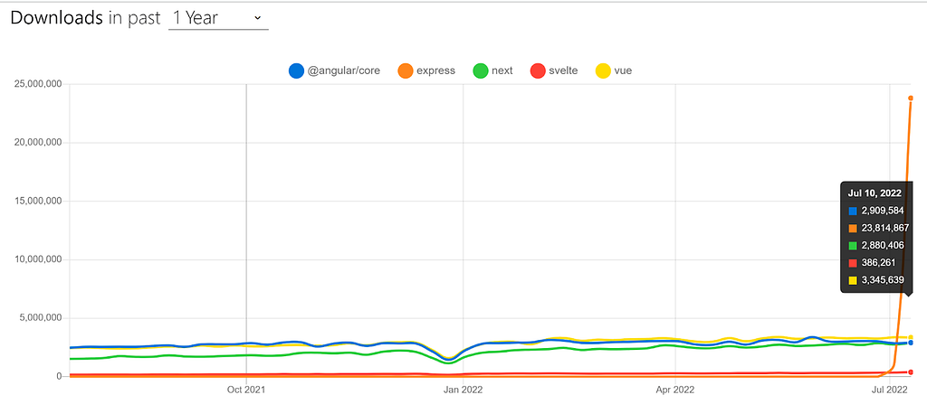The width and height of the screenshot is (927, 414).
Task: Open the 1 Year time range dropdown
Action: 218,18
